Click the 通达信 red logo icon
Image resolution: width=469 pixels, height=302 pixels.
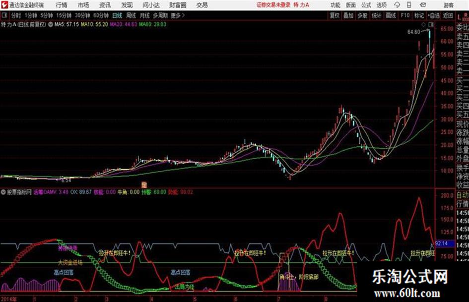(x=4, y=5)
